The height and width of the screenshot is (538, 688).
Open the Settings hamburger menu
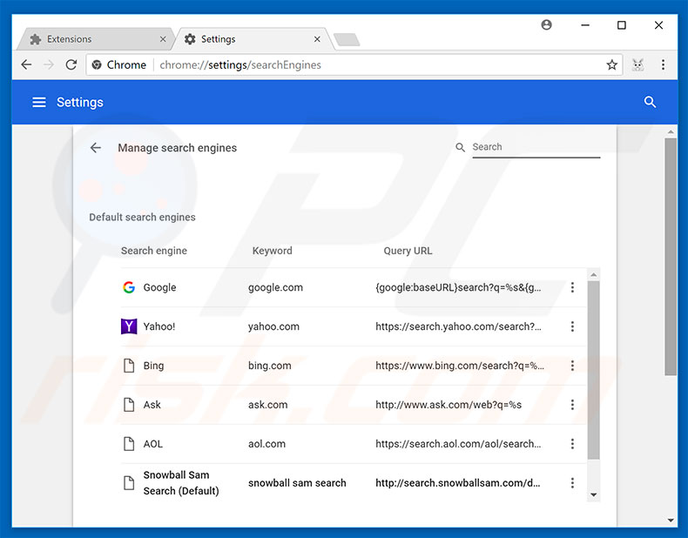coord(39,102)
